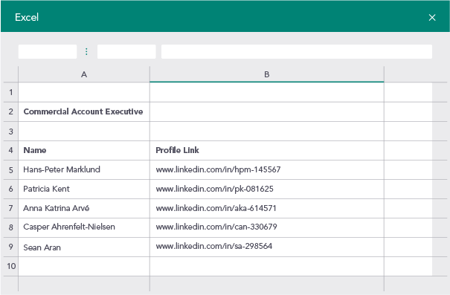Screen dimensions: 450x295
Task: Click the small field after the dots icon
Action: click(126, 51)
